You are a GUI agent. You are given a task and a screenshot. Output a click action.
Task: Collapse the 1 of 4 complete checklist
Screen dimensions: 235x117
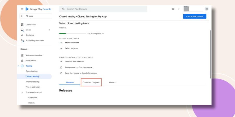pyautogui.click(x=103, y=34)
